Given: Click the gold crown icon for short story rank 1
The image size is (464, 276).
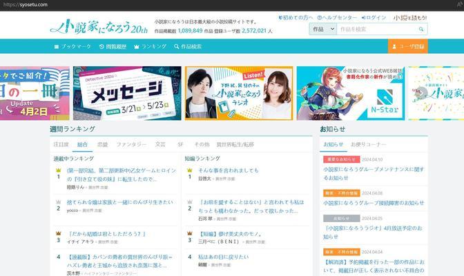Looking at the screenshot, I should 190,170.
